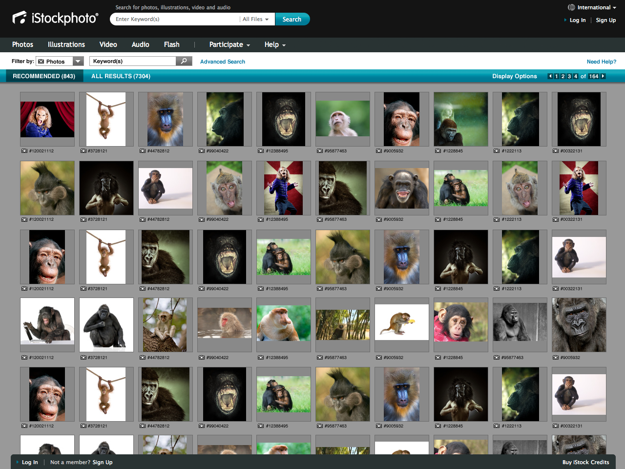Open the Audio section
The width and height of the screenshot is (625, 469).
coord(141,44)
